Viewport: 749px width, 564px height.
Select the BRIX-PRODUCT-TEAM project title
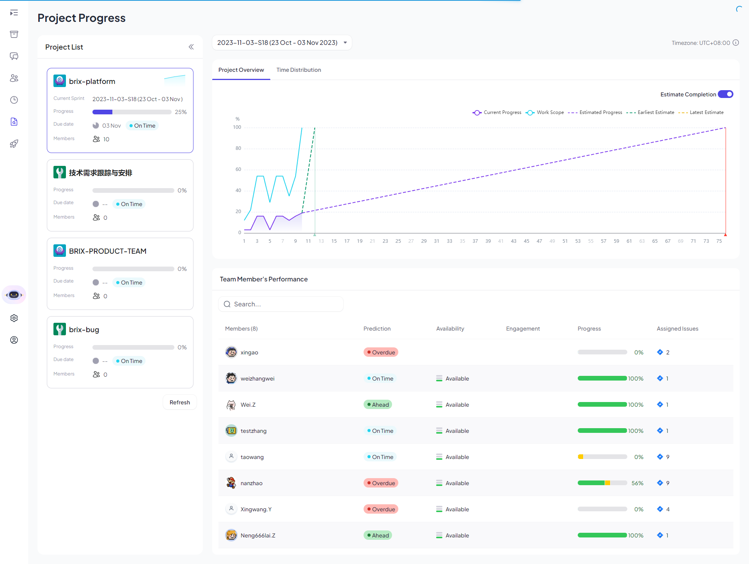click(108, 251)
